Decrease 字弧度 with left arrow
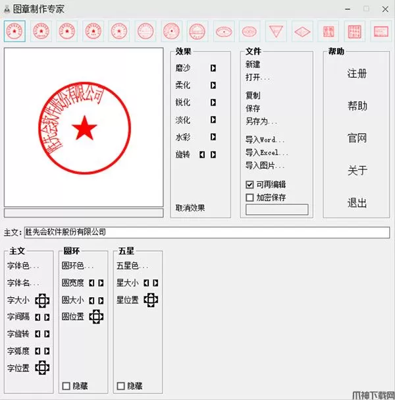The width and height of the screenshot is (395, 400). tap(38, 351)
